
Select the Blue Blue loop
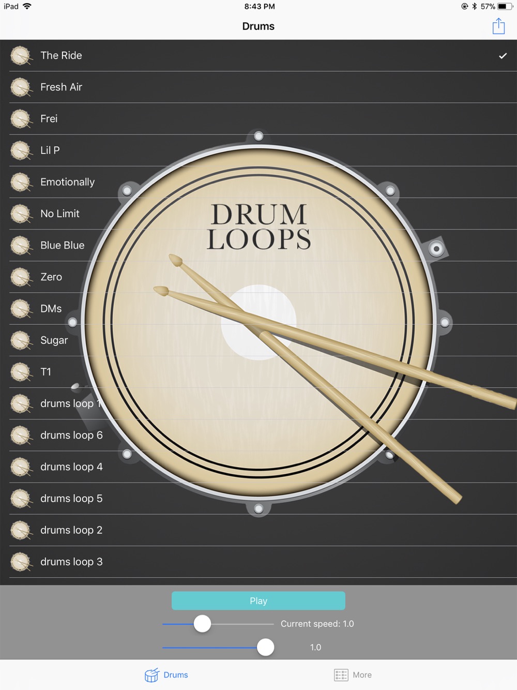(x=258, y=245)
